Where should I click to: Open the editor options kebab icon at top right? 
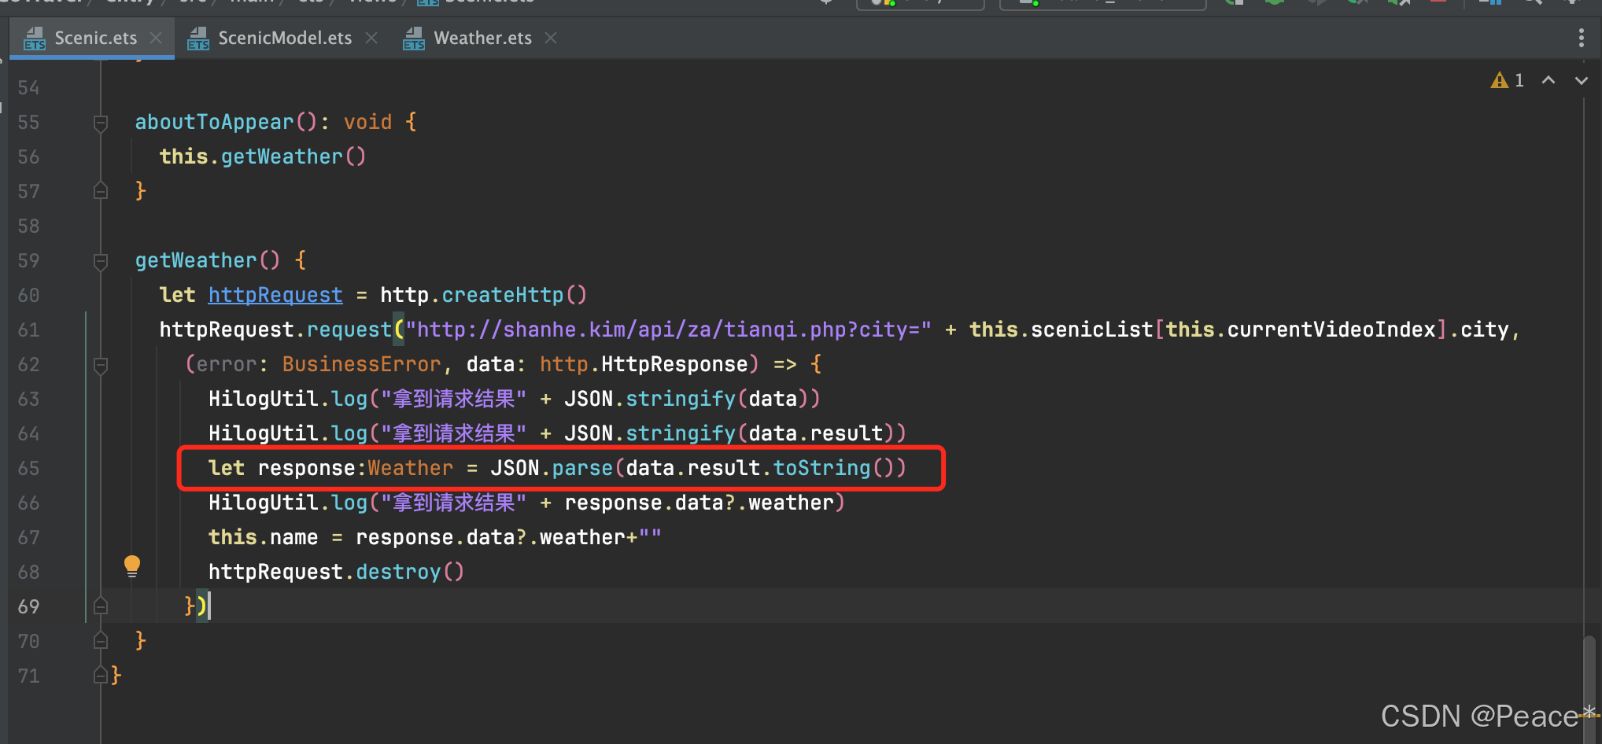(x=1582, y=38)
